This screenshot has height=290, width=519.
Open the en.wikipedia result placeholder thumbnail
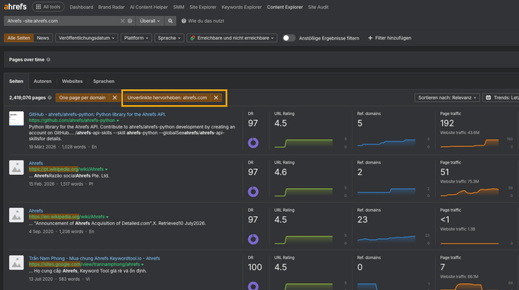coord(16,215)
